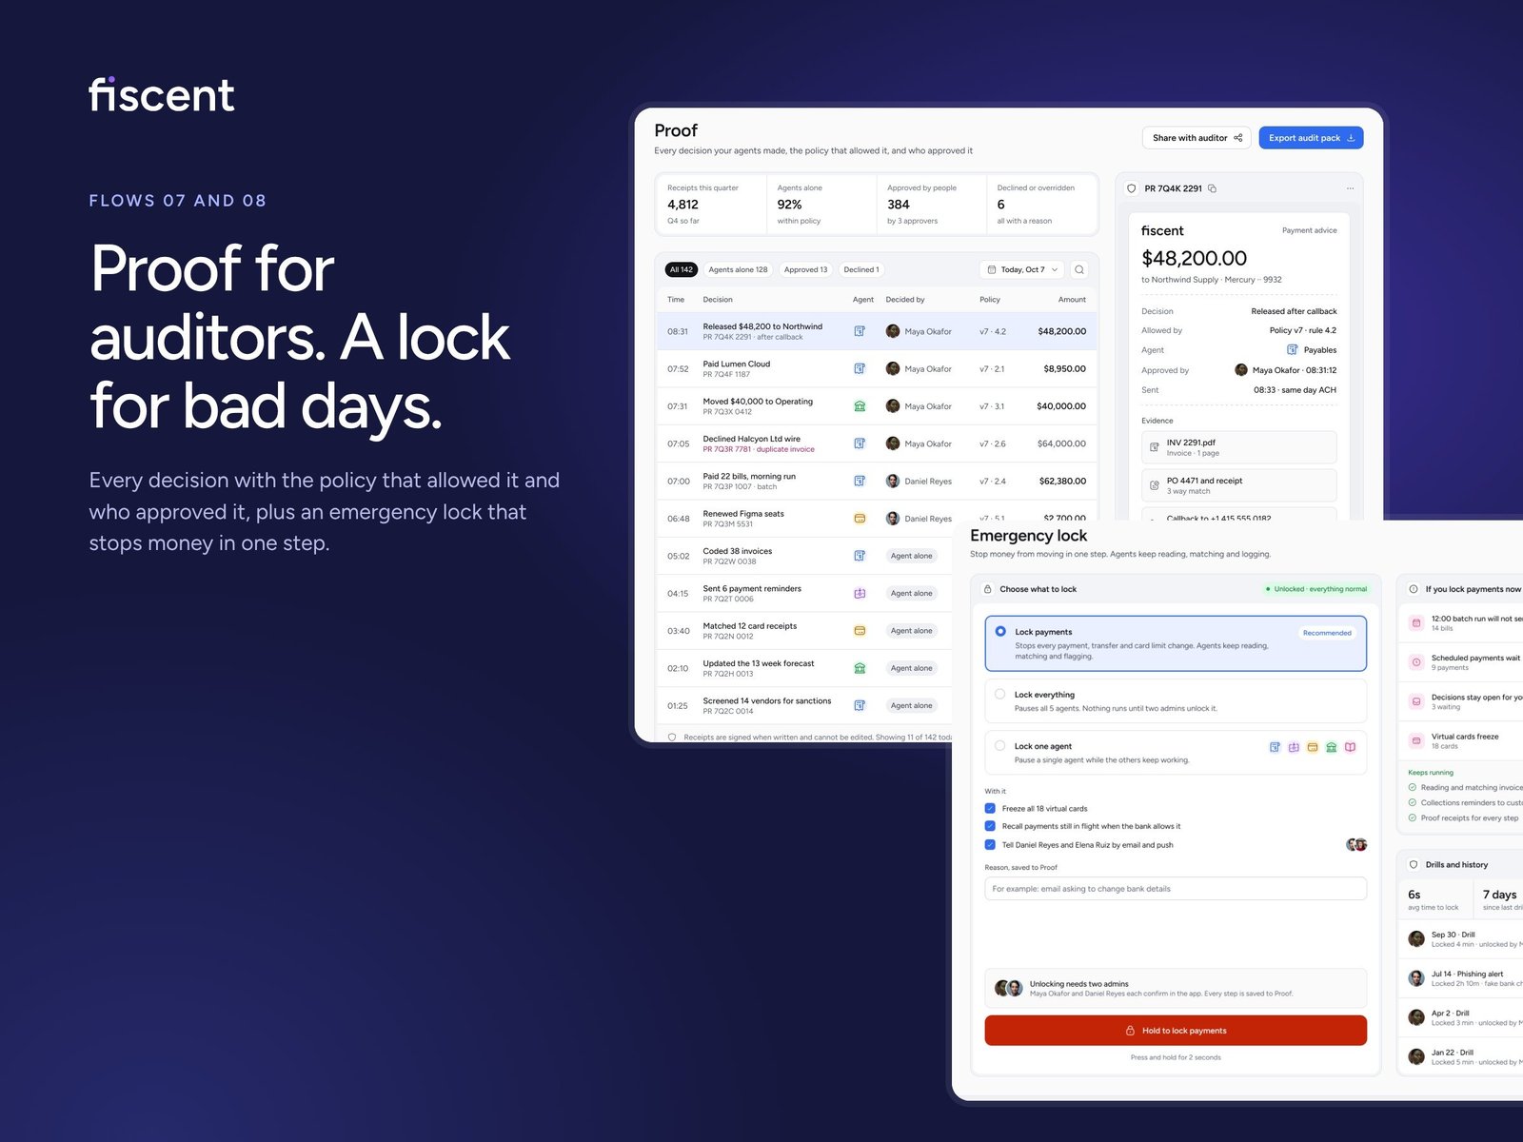Select the Lock one agent radio option

click(999, 746)
